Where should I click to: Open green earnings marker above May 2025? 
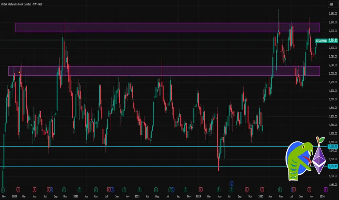280,190
